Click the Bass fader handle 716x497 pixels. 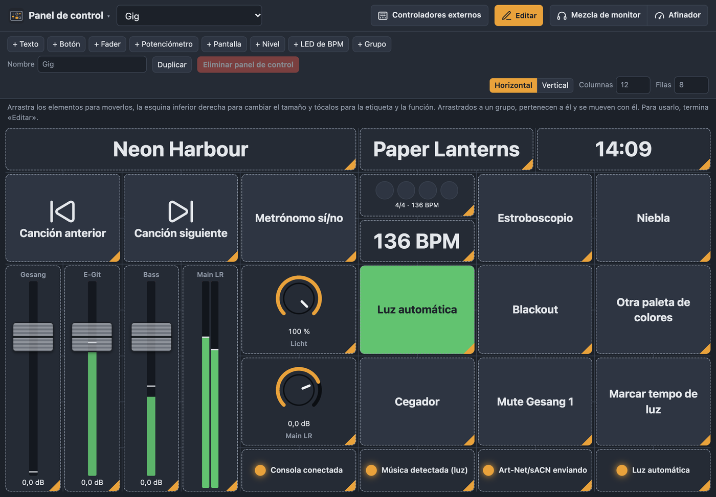[x=151, y=337]
